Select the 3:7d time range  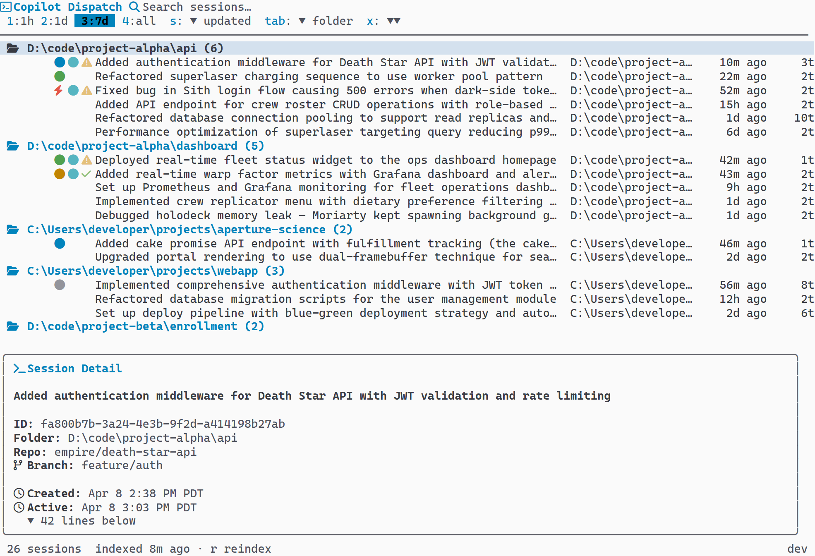(95, 21)
